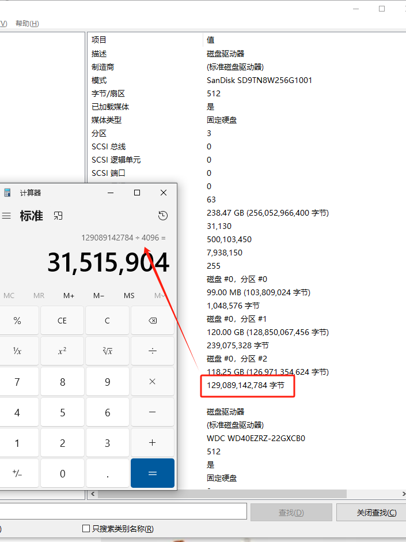Minimize the calculator window

111,193
